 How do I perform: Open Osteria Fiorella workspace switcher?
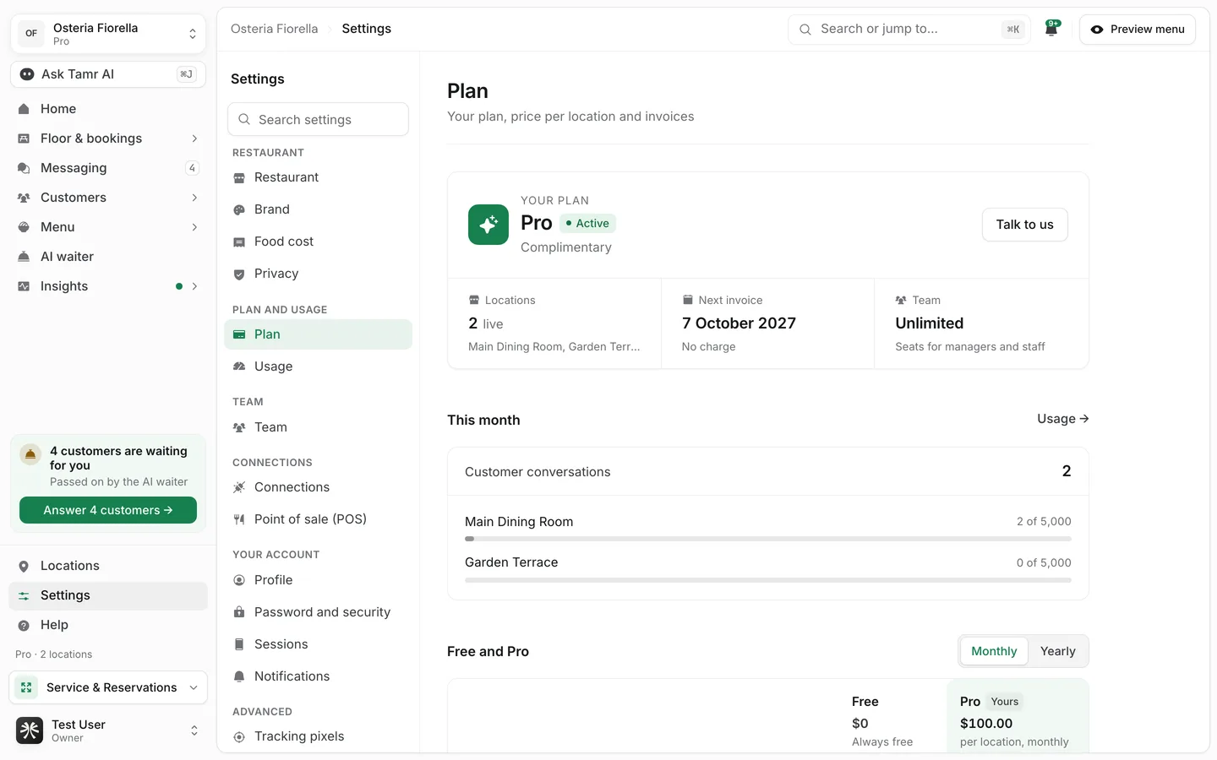pyautogui.click(x=108, y=34)
